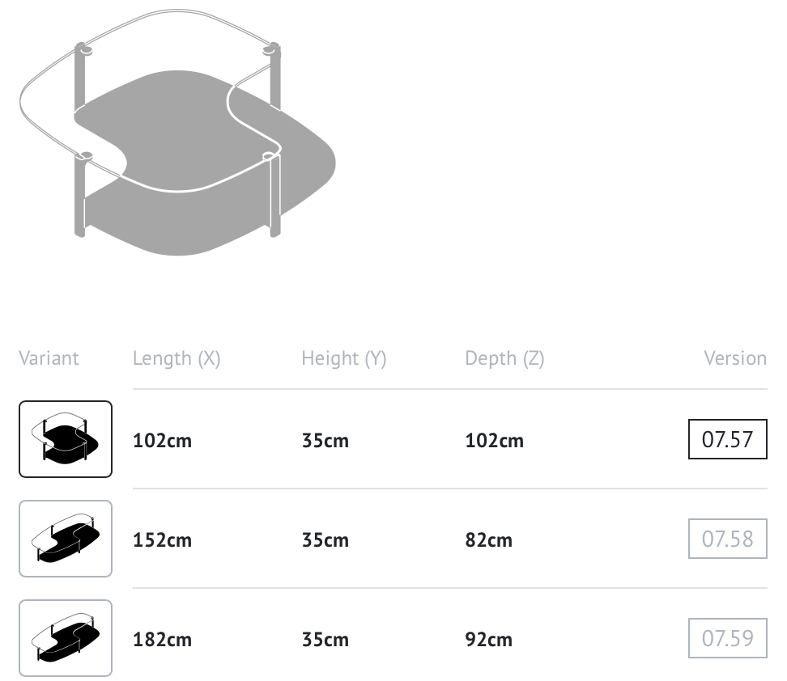The width and height of the screenshot is (787, 681).
Task: Click the Depth (Z) column header
Action: [x=504, y=358]
